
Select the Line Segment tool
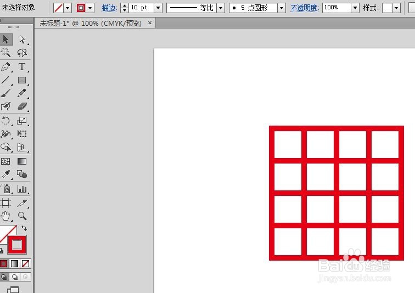tap(6, 80)
